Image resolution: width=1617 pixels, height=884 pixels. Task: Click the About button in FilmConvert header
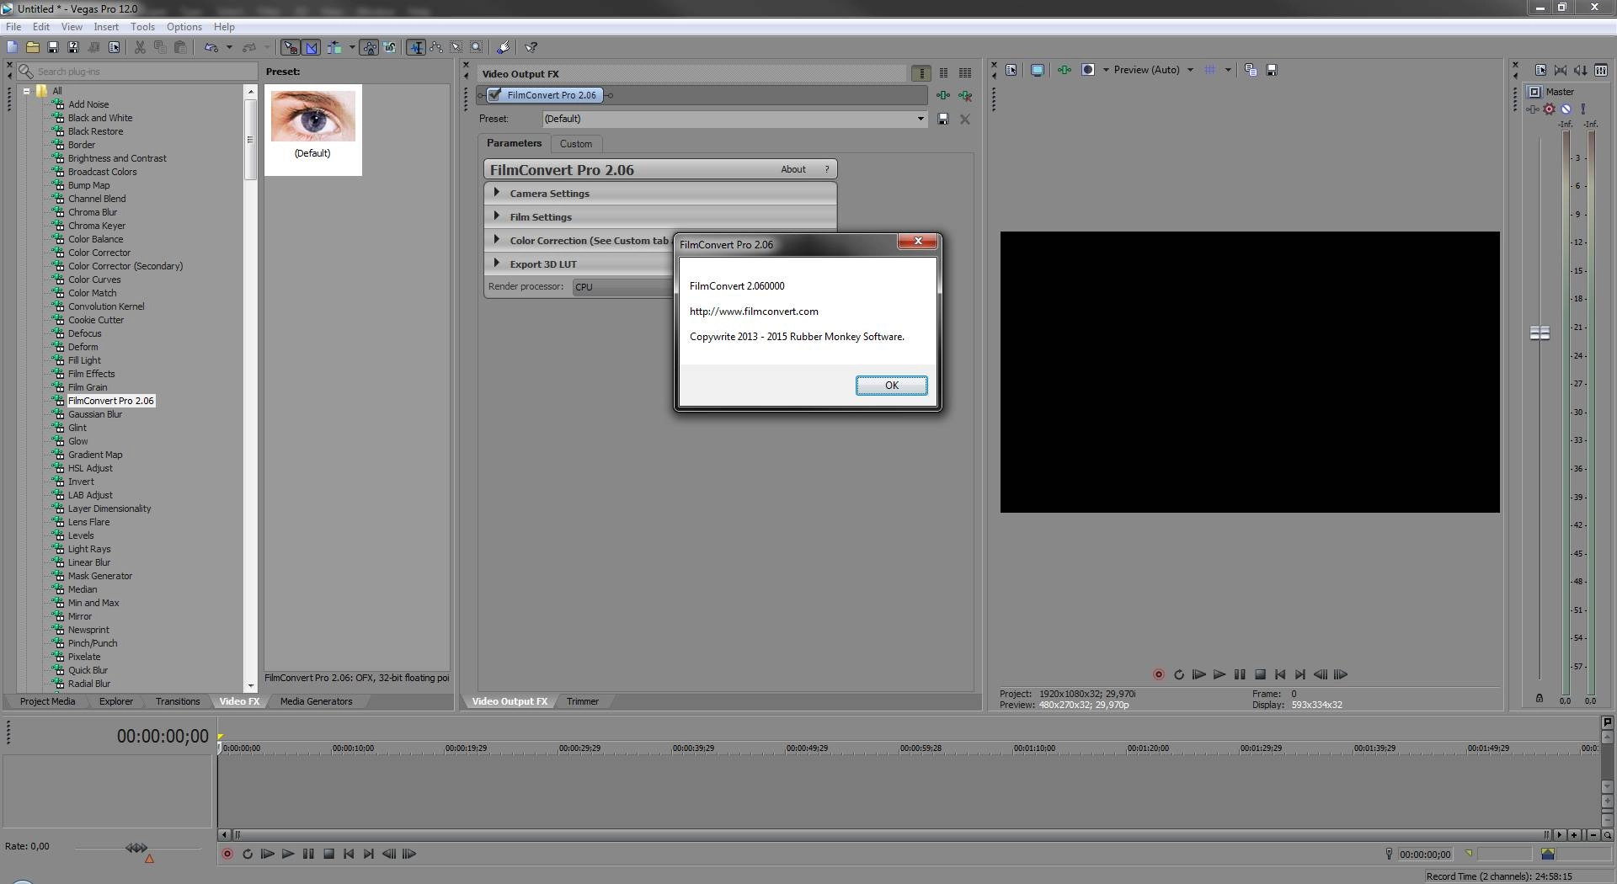[793, 169]
